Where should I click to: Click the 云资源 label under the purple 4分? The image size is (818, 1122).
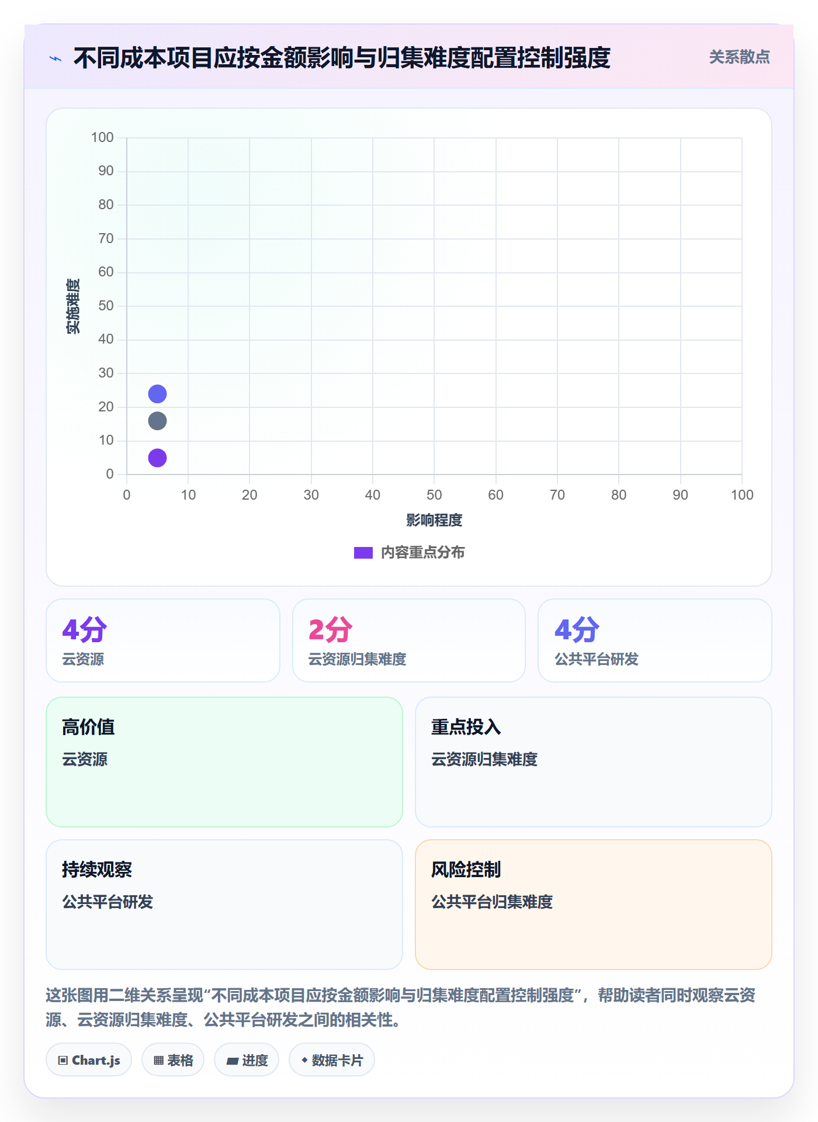coord(83,659)
